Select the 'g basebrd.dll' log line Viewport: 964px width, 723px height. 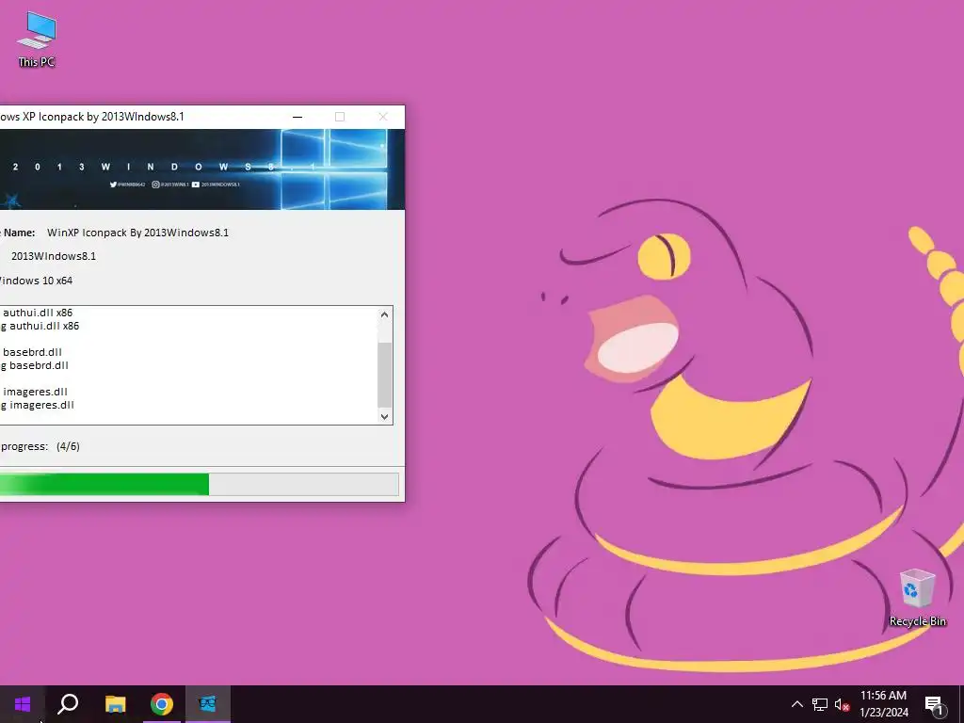click(x=35, y=365)
